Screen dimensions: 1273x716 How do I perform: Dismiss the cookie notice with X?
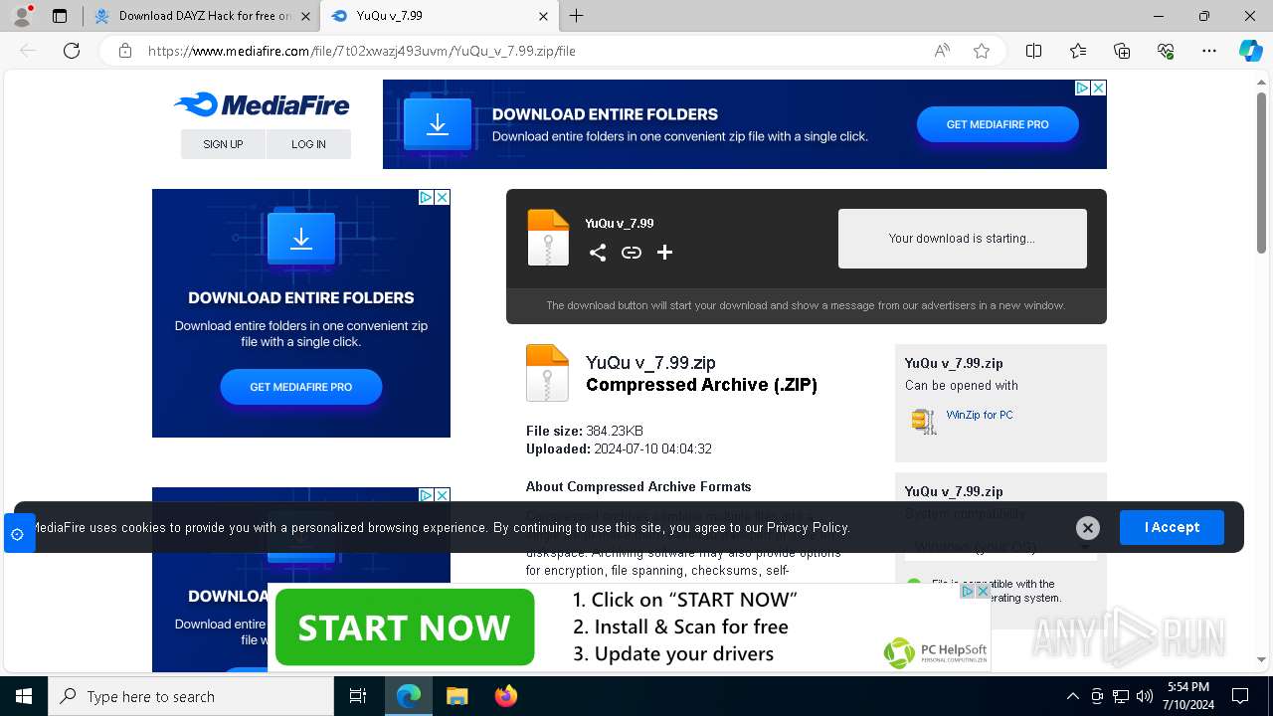click(1087, 528)
